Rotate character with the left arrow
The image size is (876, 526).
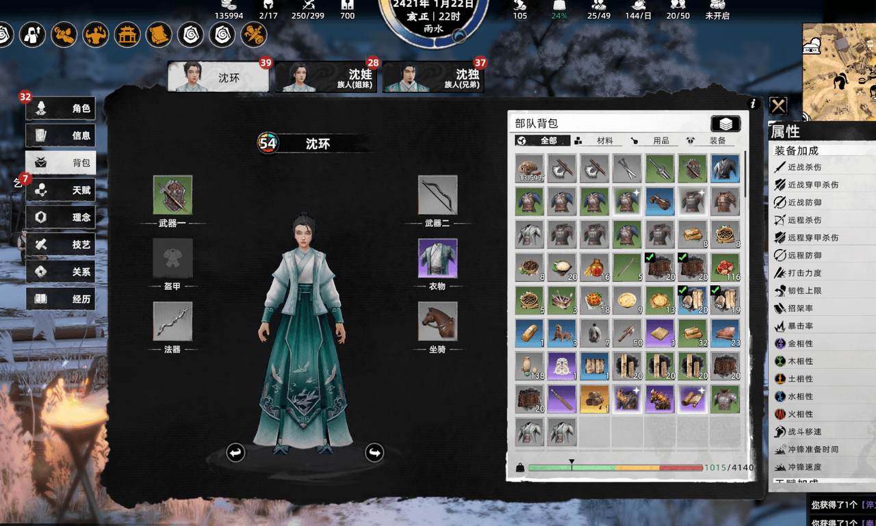pos(235,452)
